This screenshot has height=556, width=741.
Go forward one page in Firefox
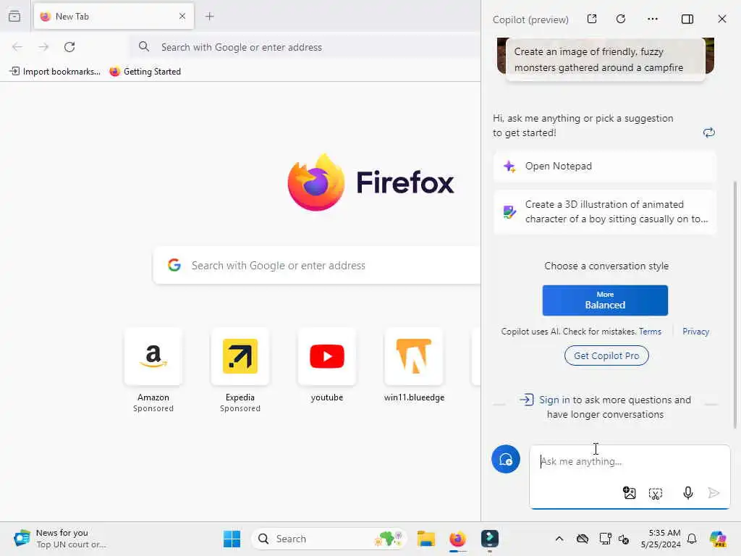coord(43,47)
